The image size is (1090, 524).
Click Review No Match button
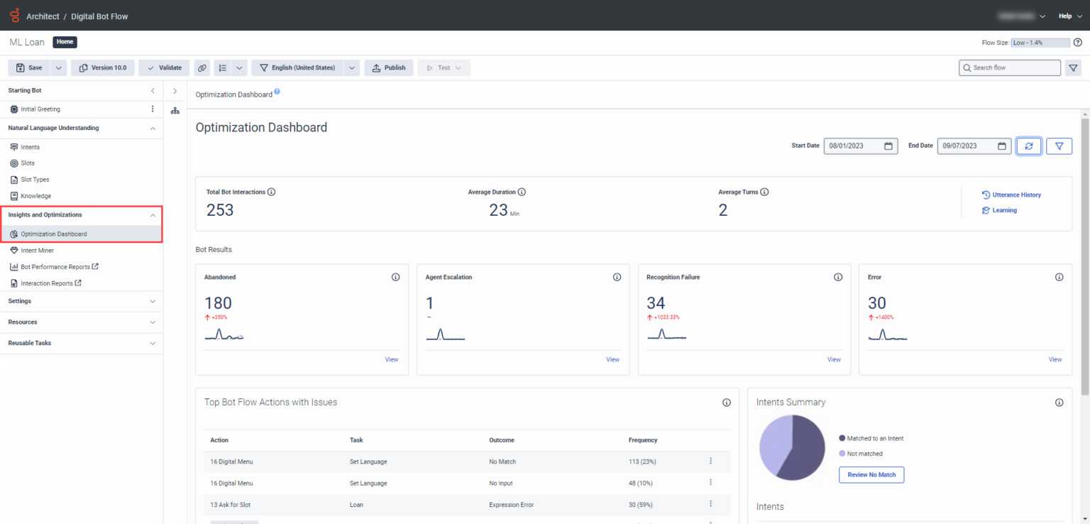point(871,474)
